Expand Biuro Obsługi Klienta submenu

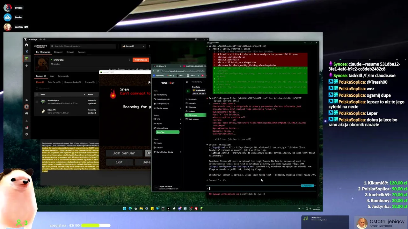click(180, 152)
